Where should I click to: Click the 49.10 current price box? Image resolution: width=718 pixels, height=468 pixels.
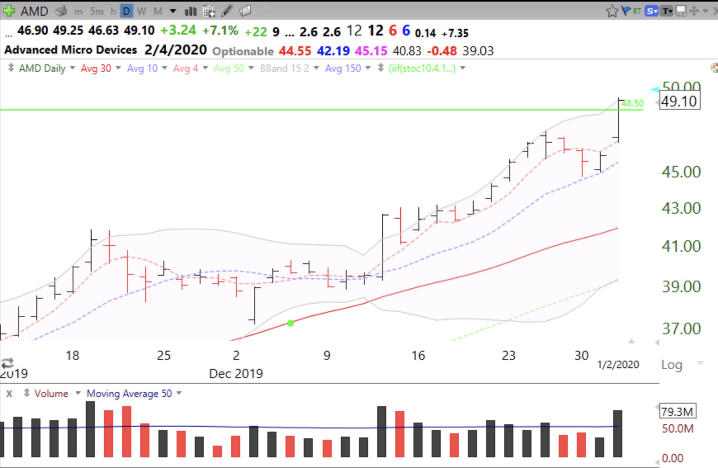tap(679, 101)
